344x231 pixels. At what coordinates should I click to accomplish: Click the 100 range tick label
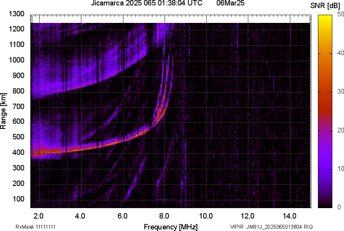click(x=18, y=199)
